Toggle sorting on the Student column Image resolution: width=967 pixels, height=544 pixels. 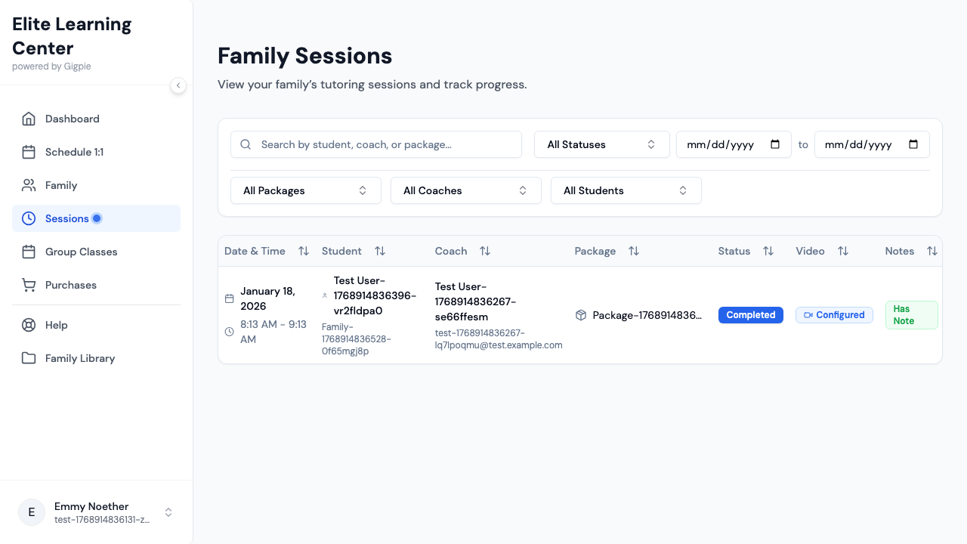pos(380,251)
